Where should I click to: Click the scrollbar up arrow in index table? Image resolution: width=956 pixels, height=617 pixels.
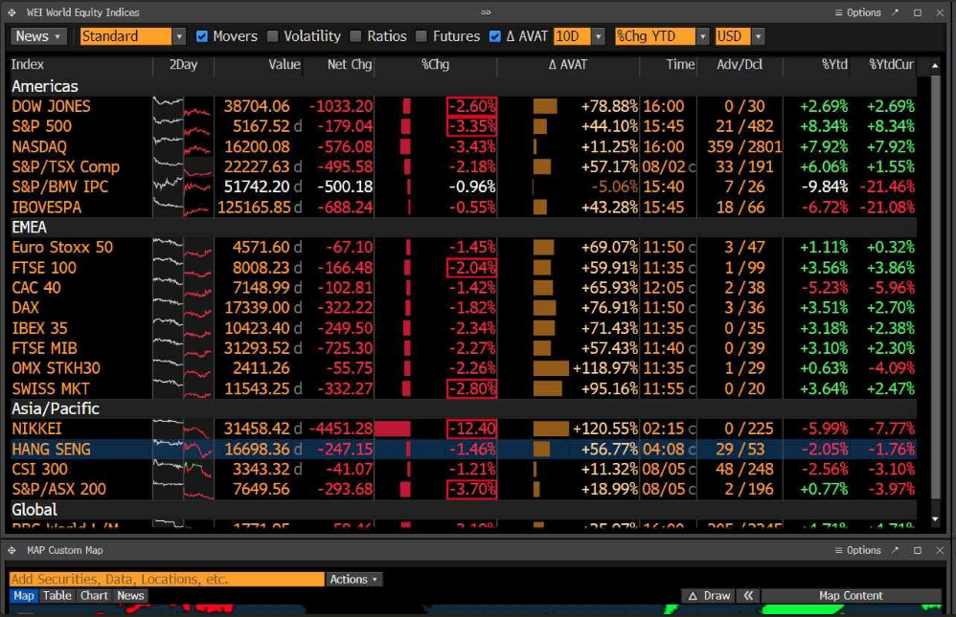point(935,65)
